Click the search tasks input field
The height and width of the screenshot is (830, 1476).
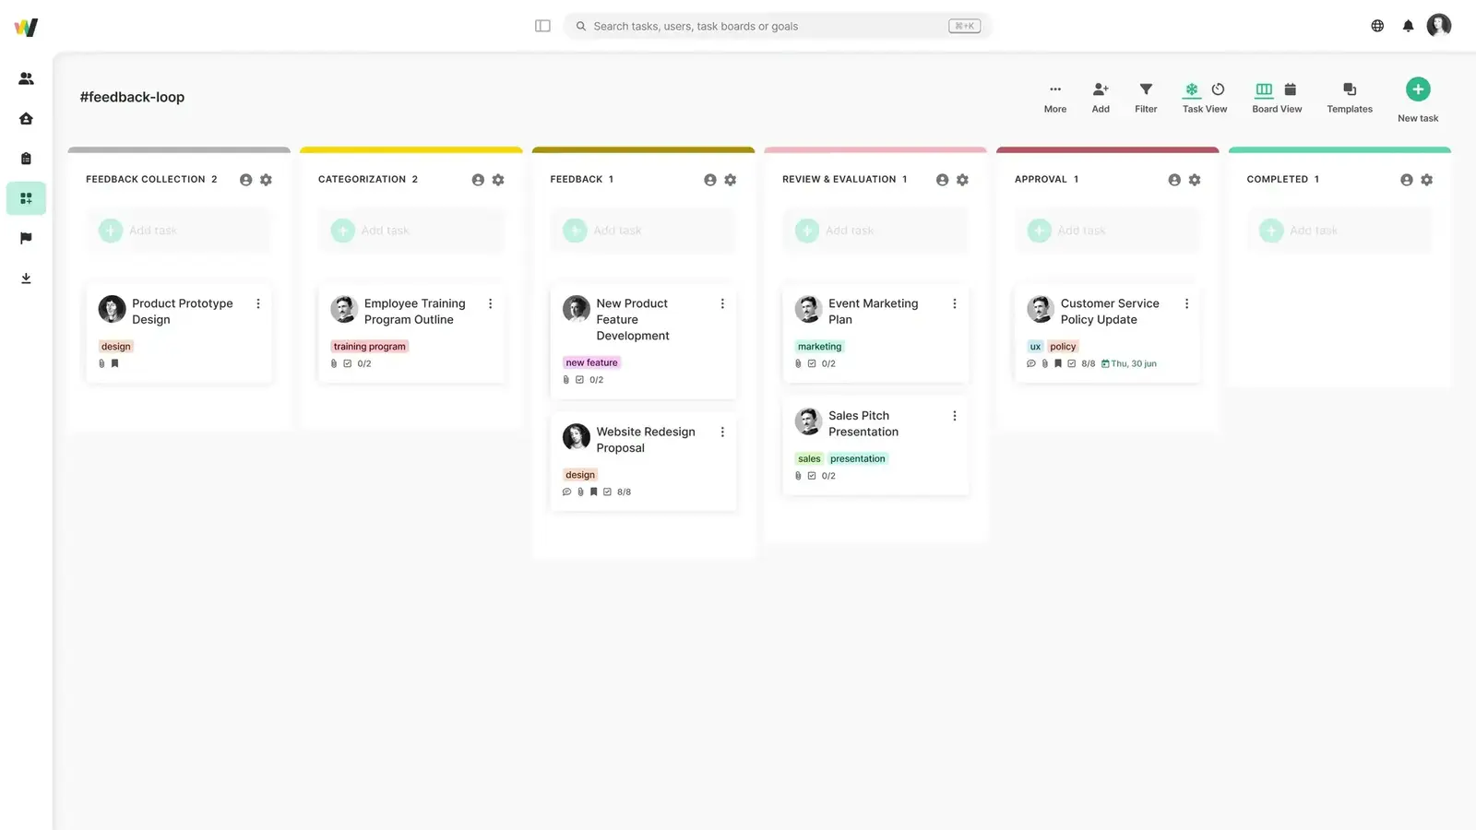tap(766, 26)
